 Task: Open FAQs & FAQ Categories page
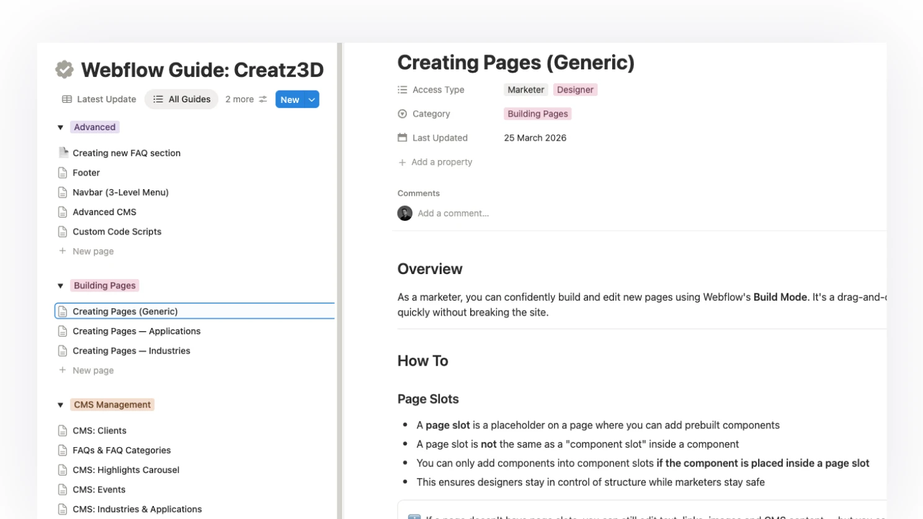(122, 450)
